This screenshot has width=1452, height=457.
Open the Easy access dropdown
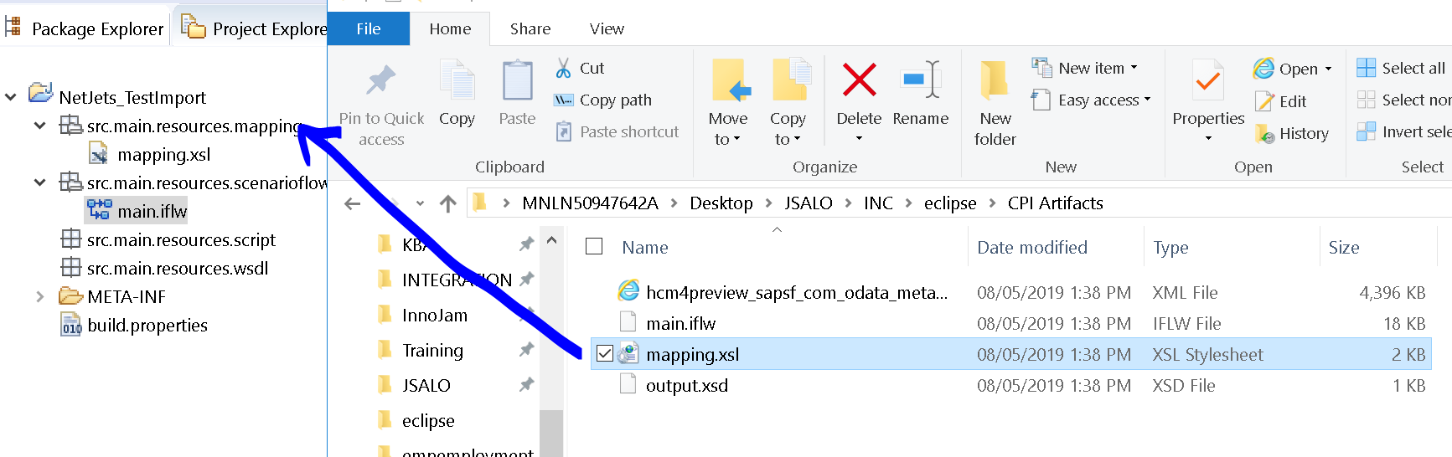(x=1092, y=100)
